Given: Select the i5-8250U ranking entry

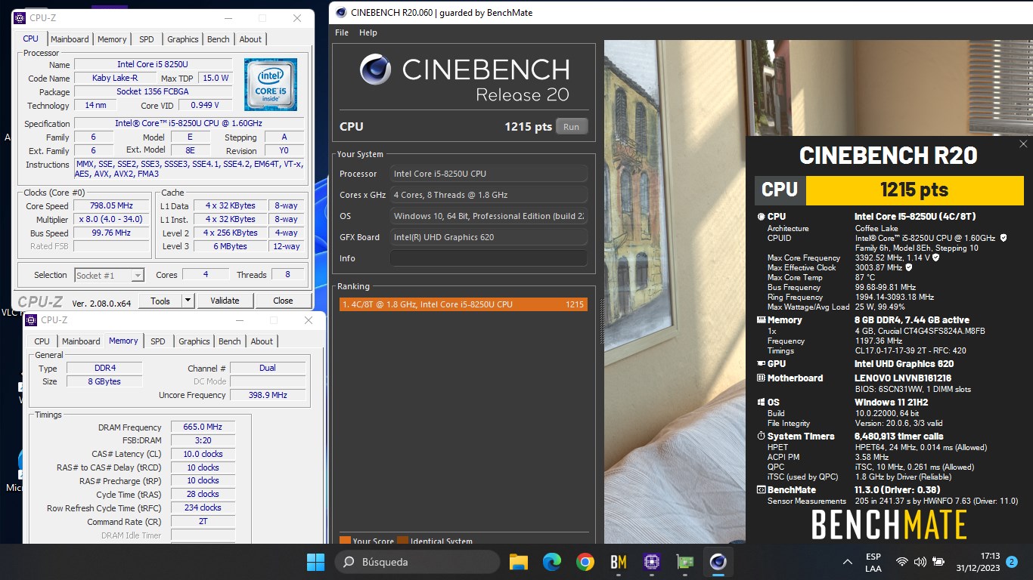Looking at the screenshot, I should (x=464, y=304).
